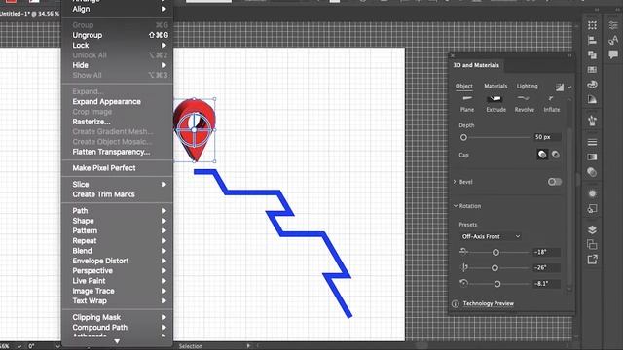Click the Y-axis rotation slider handle
Viewport: 623px width, 350px height.
pos(495,268)
